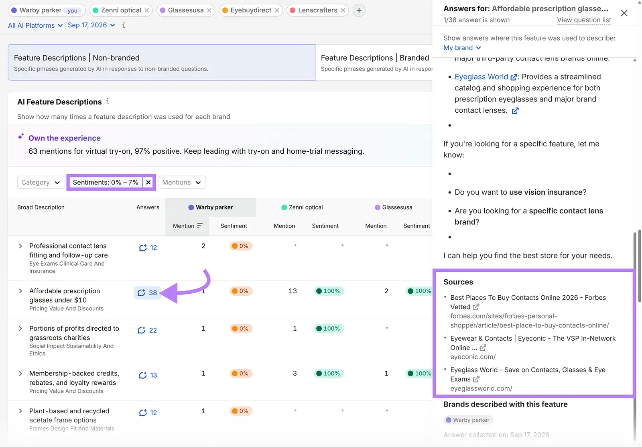Viewport: 642px width, 447px height.
Task: Close the Answers side panel
Action: (624, 13)
